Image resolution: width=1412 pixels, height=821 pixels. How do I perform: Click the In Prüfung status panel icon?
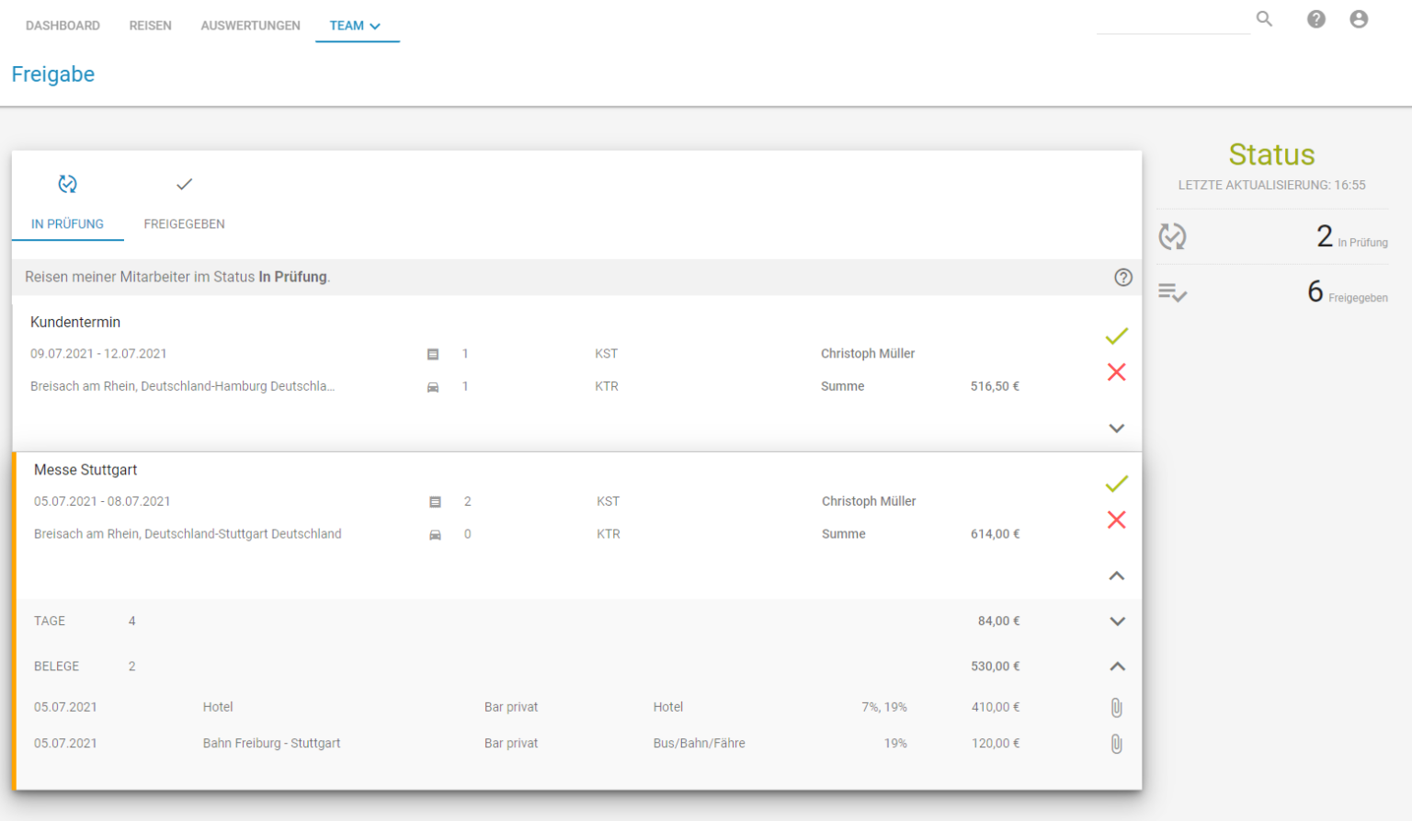pyautogui.click(x=1172, y=236)
